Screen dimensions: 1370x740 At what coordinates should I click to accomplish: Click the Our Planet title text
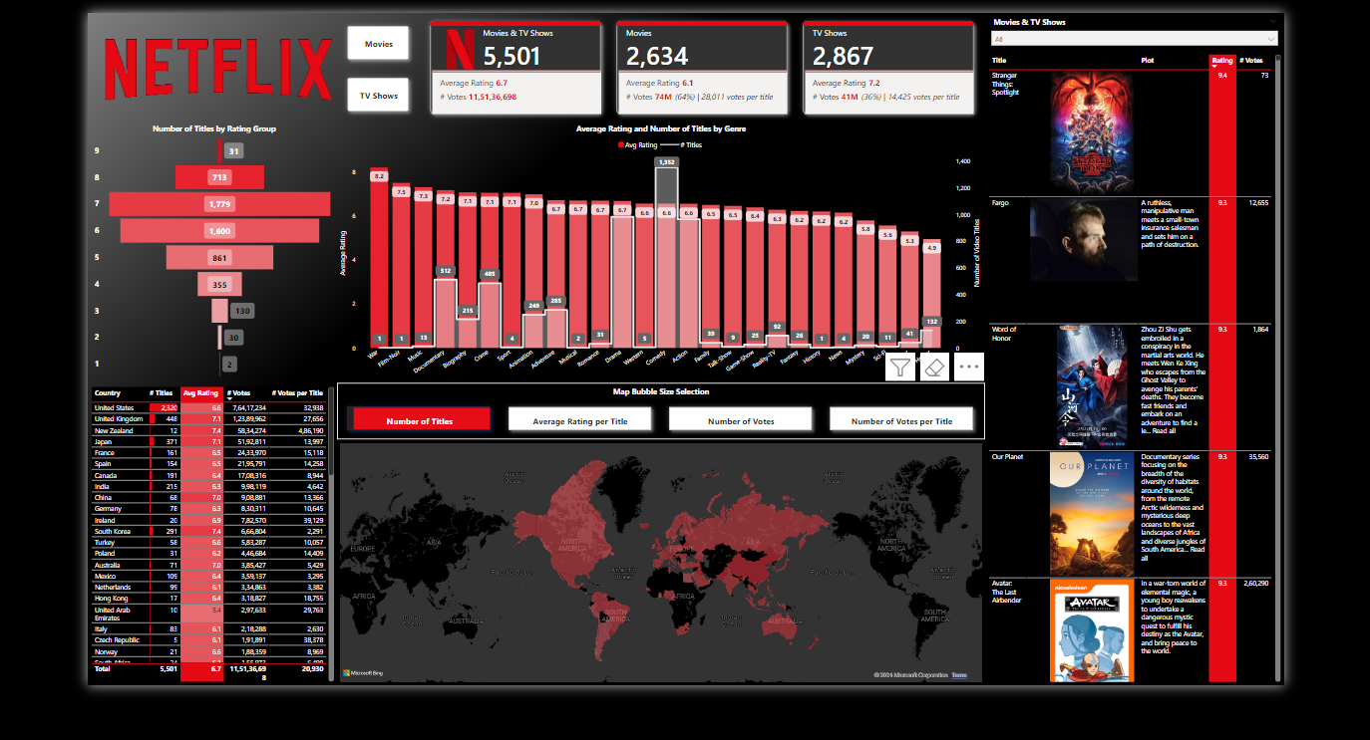1007,457
